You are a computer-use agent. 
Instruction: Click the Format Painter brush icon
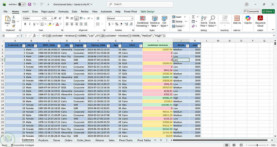14,26
